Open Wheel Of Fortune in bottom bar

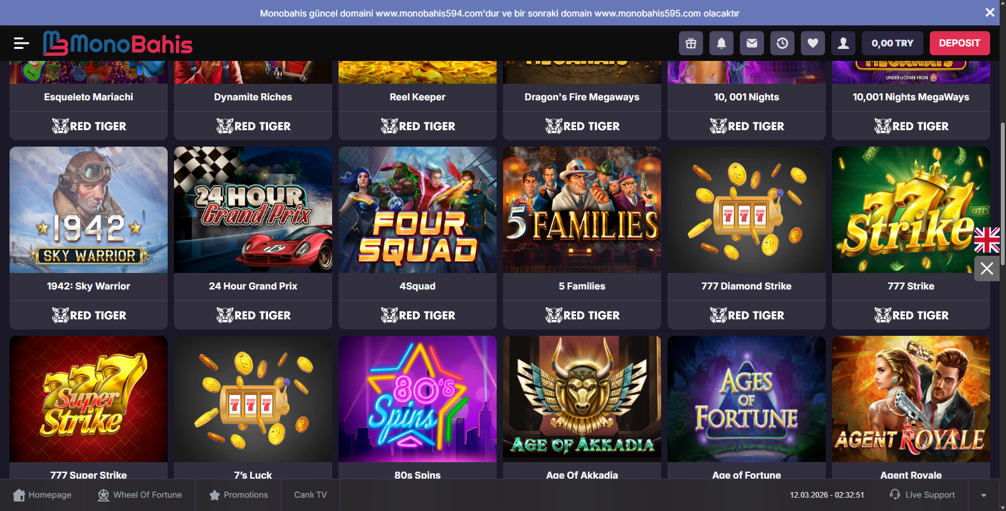point(140,495)
